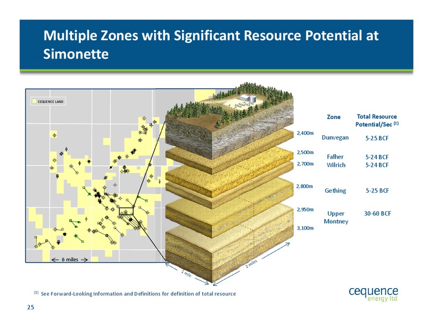This screenshot has width=433, height=335.
Task: Click the 'Gething' zone name
Action: pyautogui.click(x=335, y=191)
